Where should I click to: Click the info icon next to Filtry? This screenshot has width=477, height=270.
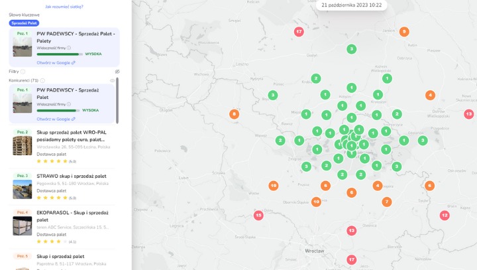[23, 72]
